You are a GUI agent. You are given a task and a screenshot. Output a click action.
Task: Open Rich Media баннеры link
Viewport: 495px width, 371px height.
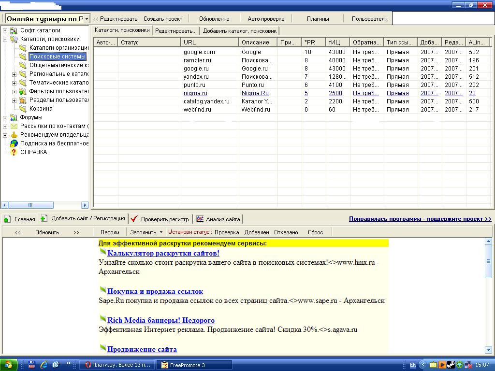[x=160, y=320]
